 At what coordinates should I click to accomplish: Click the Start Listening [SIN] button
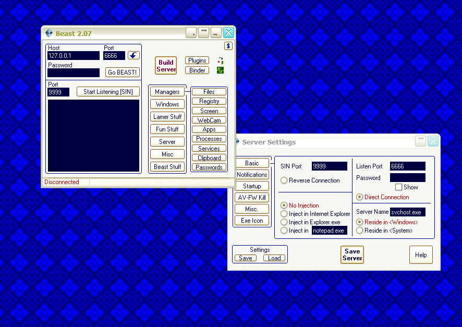click(x=108, y=92)
